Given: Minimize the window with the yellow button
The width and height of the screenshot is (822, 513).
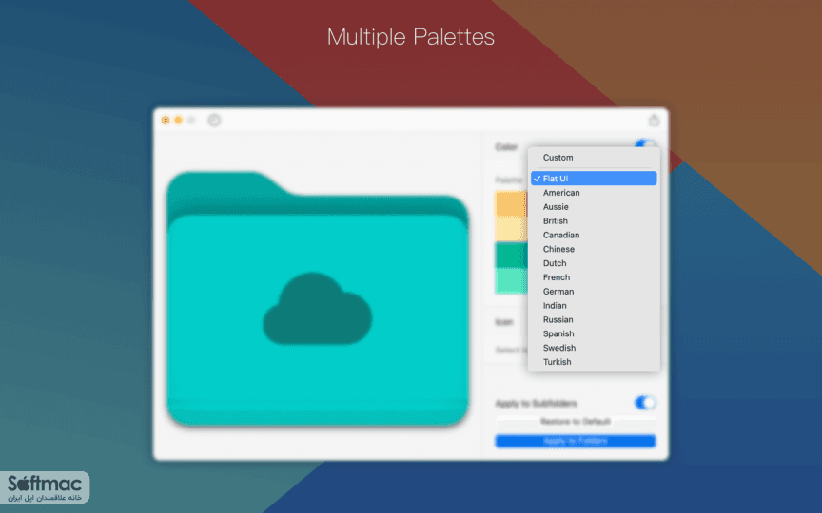Looking at the screenshot, I should [x=178, y=121].
